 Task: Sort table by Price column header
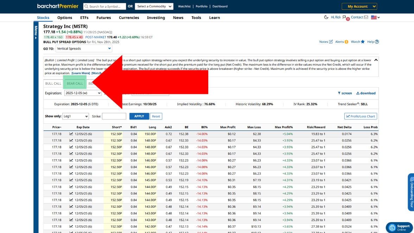pyautogui.click(x=57, y=127)
